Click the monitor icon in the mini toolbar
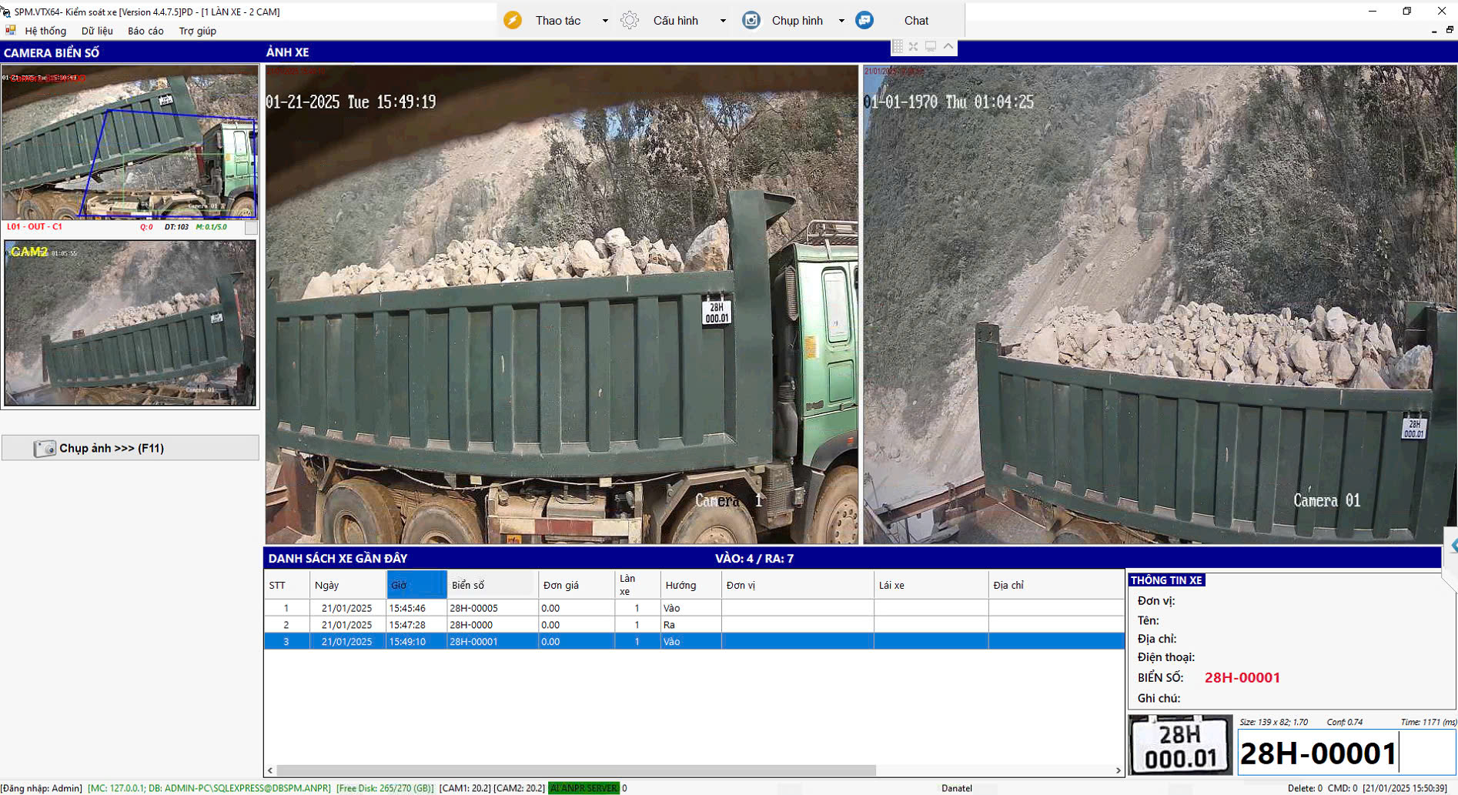 pos(931,47)
